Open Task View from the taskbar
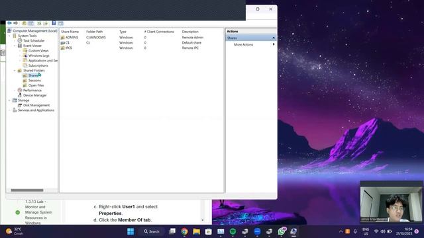 tap(172, 231)
